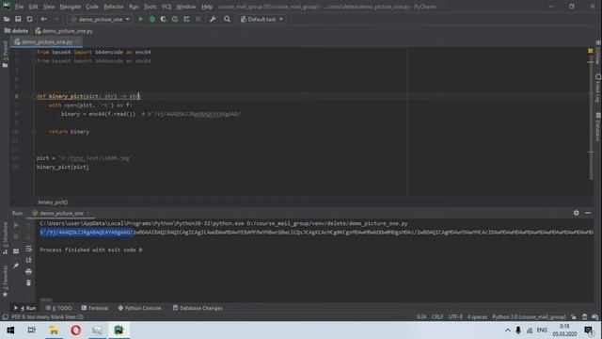Toggle read-only lock icon in status bar
Viewport: 602px width, 339px height.
pos(573,317)
